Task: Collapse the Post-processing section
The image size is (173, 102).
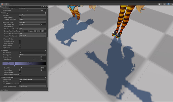Action: (2, 77)
